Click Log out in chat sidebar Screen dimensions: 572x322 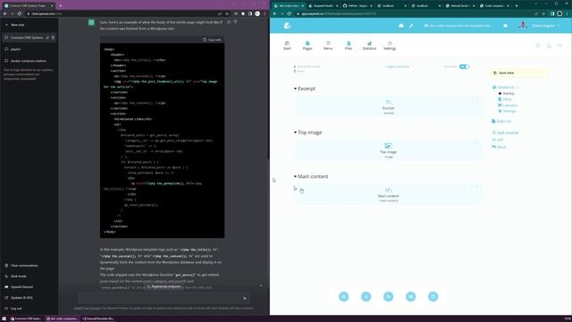pyautogui.click(x=29, y=309)
